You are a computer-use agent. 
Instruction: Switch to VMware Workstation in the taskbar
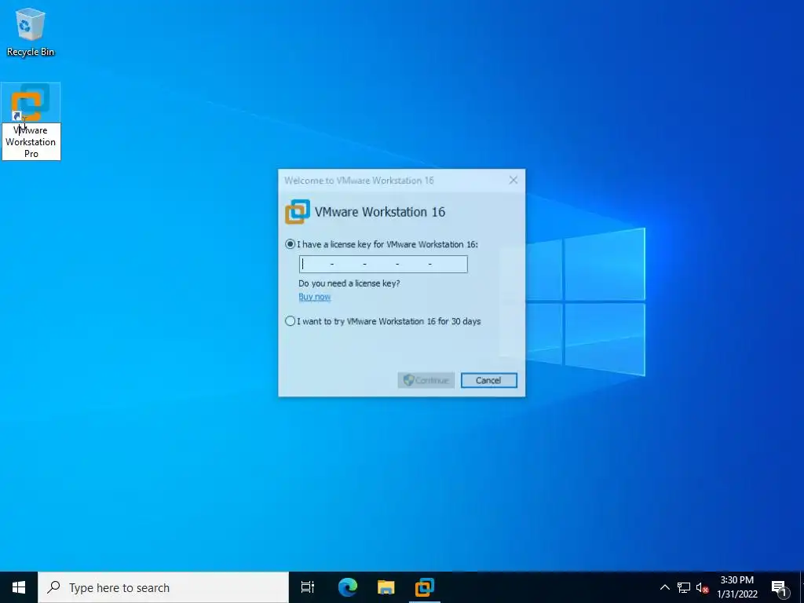tap(425, 587)
